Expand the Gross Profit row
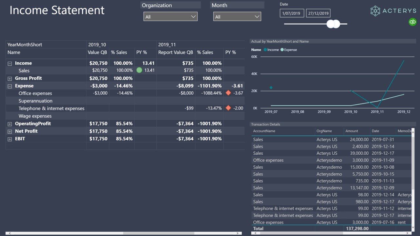 tap(10, 78)
